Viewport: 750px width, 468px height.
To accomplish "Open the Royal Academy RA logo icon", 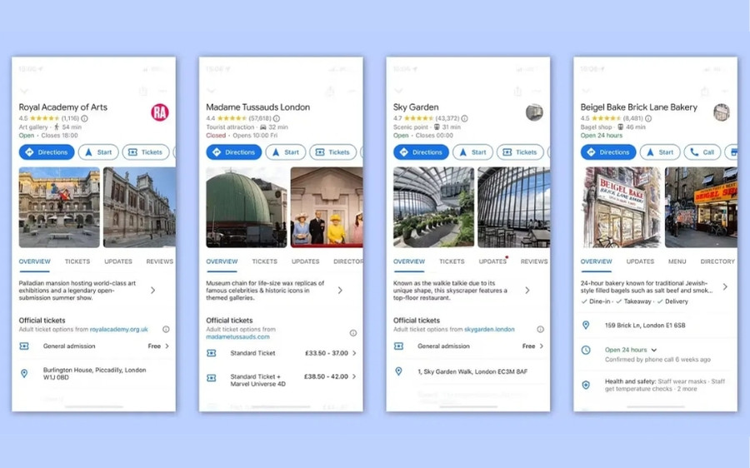I will tap(160, 112).
